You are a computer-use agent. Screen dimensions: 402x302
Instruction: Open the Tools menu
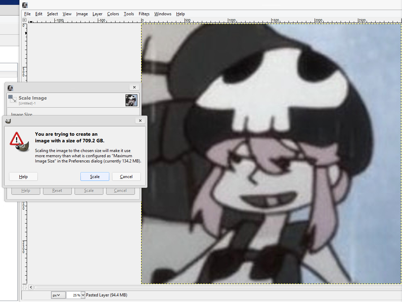[129, 14]
